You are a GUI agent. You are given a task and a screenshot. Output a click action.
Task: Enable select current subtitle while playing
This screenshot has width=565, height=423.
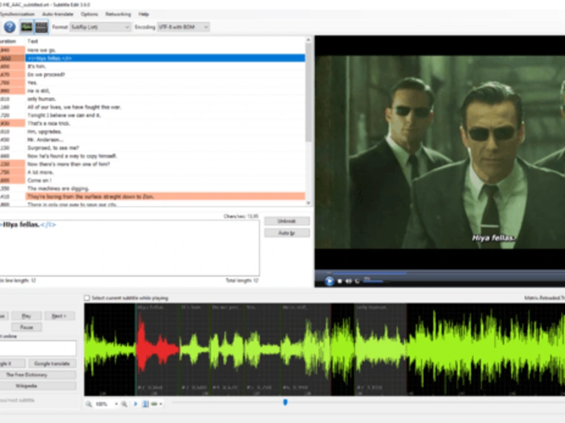87,298
